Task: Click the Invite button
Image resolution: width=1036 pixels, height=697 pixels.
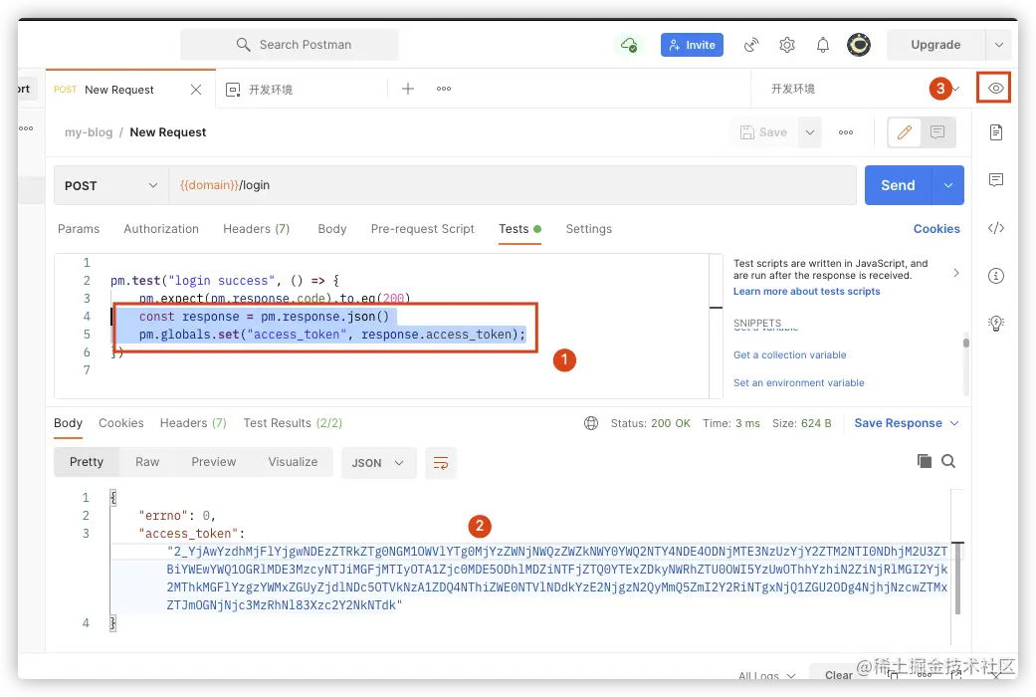Action: coord(692,44)
